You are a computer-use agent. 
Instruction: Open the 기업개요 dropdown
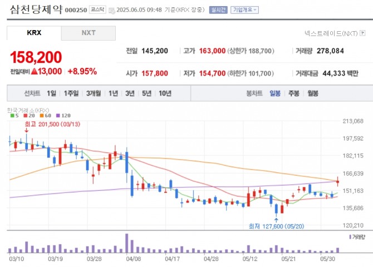(244, 10)
